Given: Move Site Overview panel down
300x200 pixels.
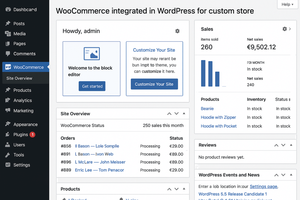Looking at the screenshot, I should [176, 114].
